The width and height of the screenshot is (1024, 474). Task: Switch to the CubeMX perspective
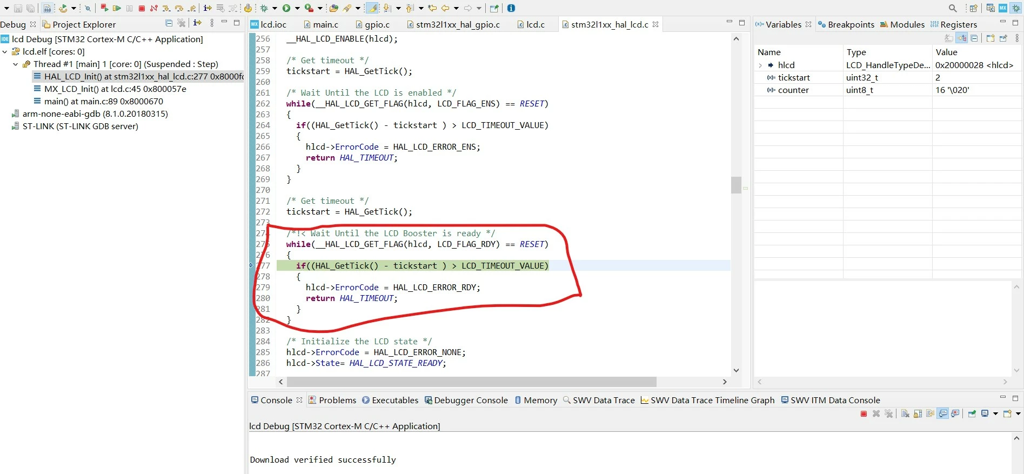click(1003, 8)
